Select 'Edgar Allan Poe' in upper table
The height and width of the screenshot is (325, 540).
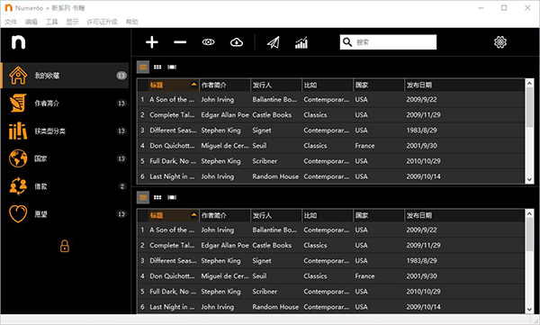coord(225,114)
